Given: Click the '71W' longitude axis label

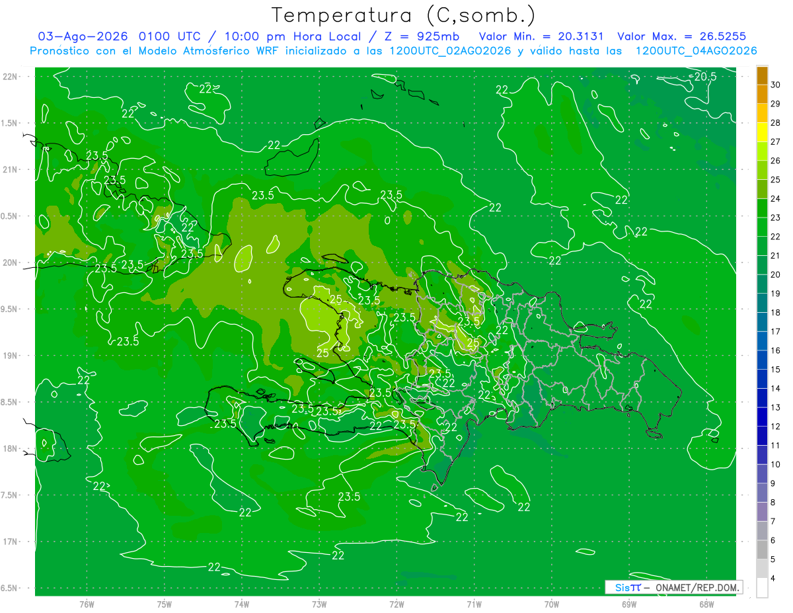Looking at the screenshot, I should tap(474, 604).
